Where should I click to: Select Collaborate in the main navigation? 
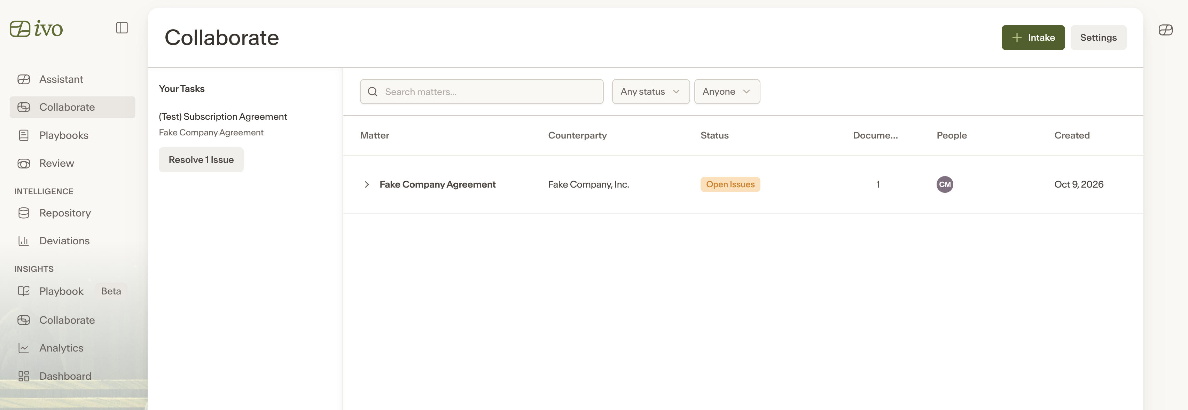(72, 107)
